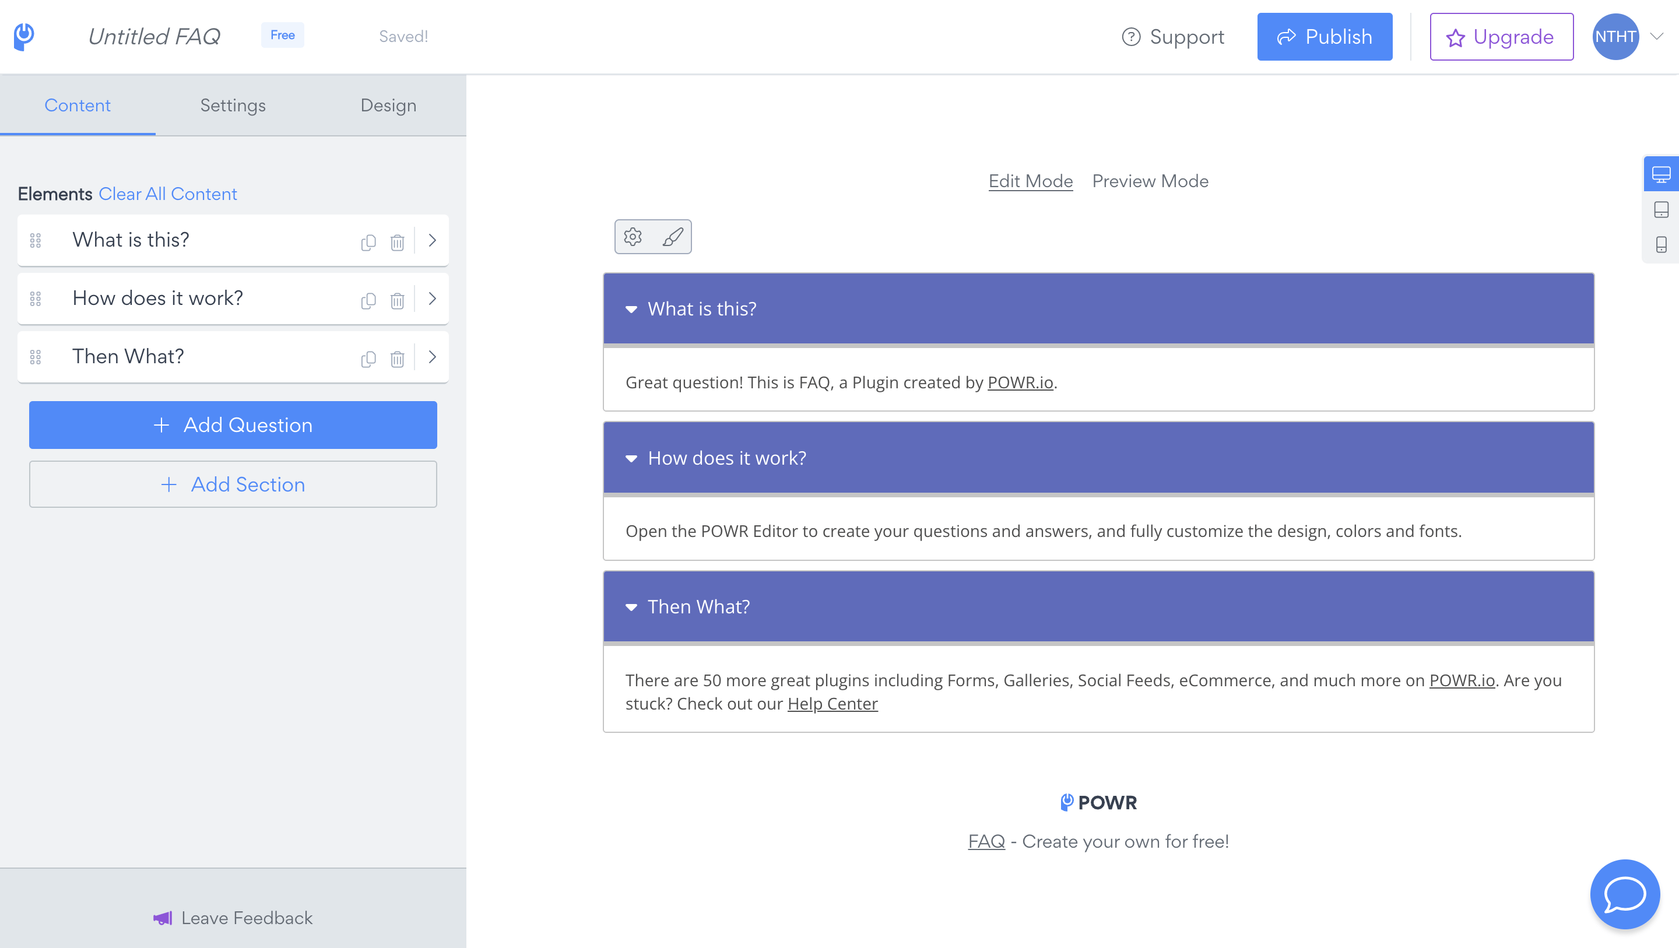Duplicate the 'What is this?' question
The width and height of the screenshot is (1679, 948).
(368, 242)
